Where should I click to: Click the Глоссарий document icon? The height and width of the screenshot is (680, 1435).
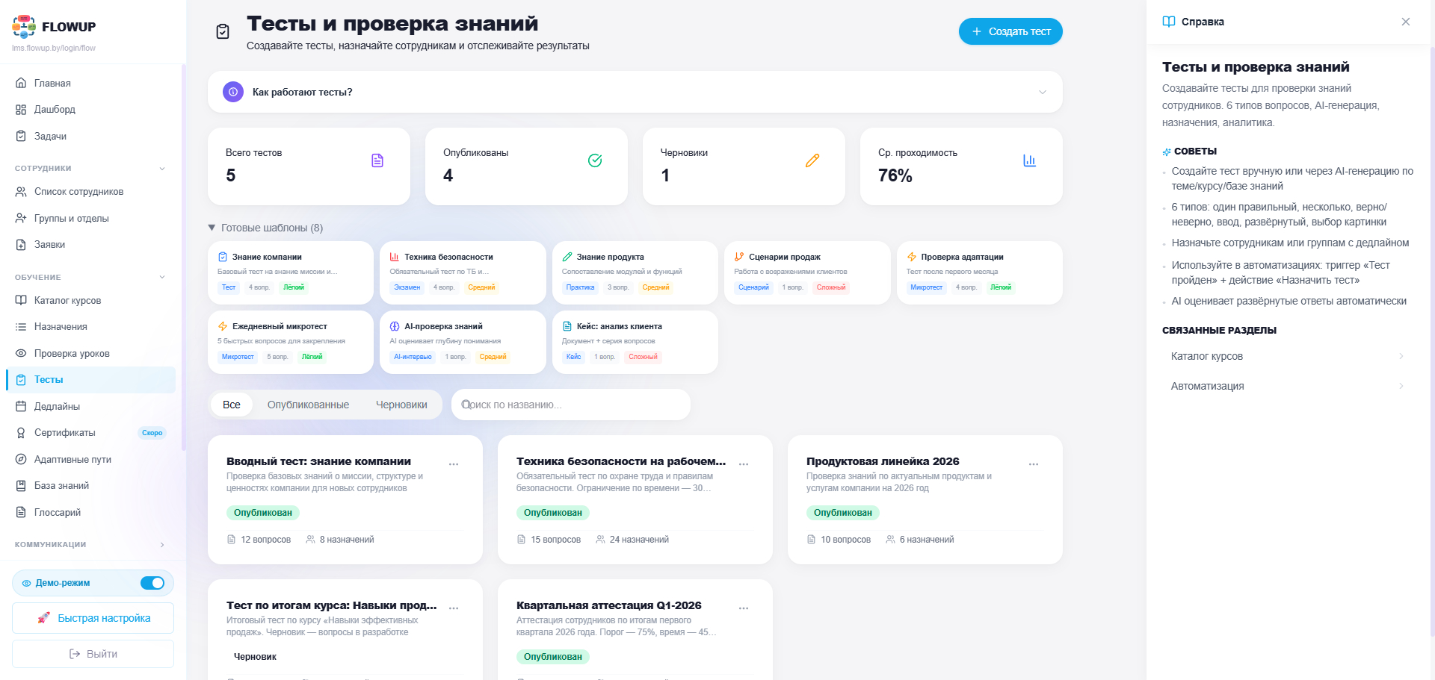21,512
